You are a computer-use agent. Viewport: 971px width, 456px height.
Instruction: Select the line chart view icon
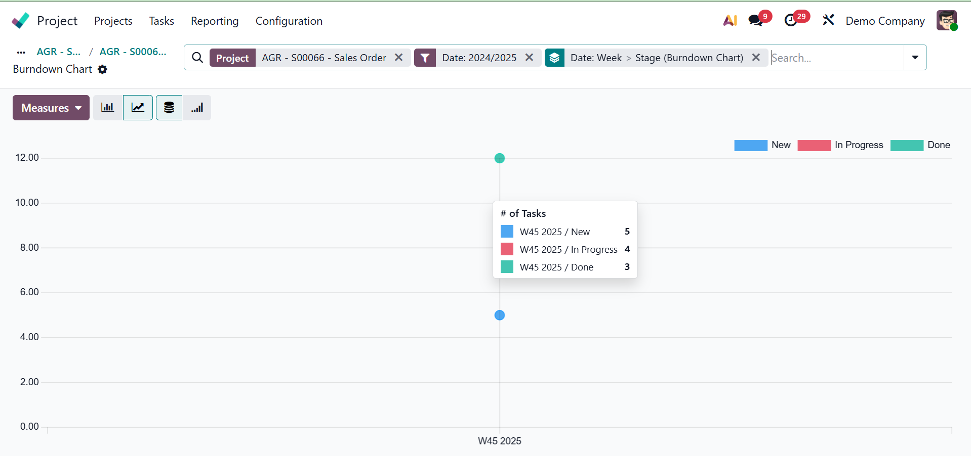coord(138,108)
